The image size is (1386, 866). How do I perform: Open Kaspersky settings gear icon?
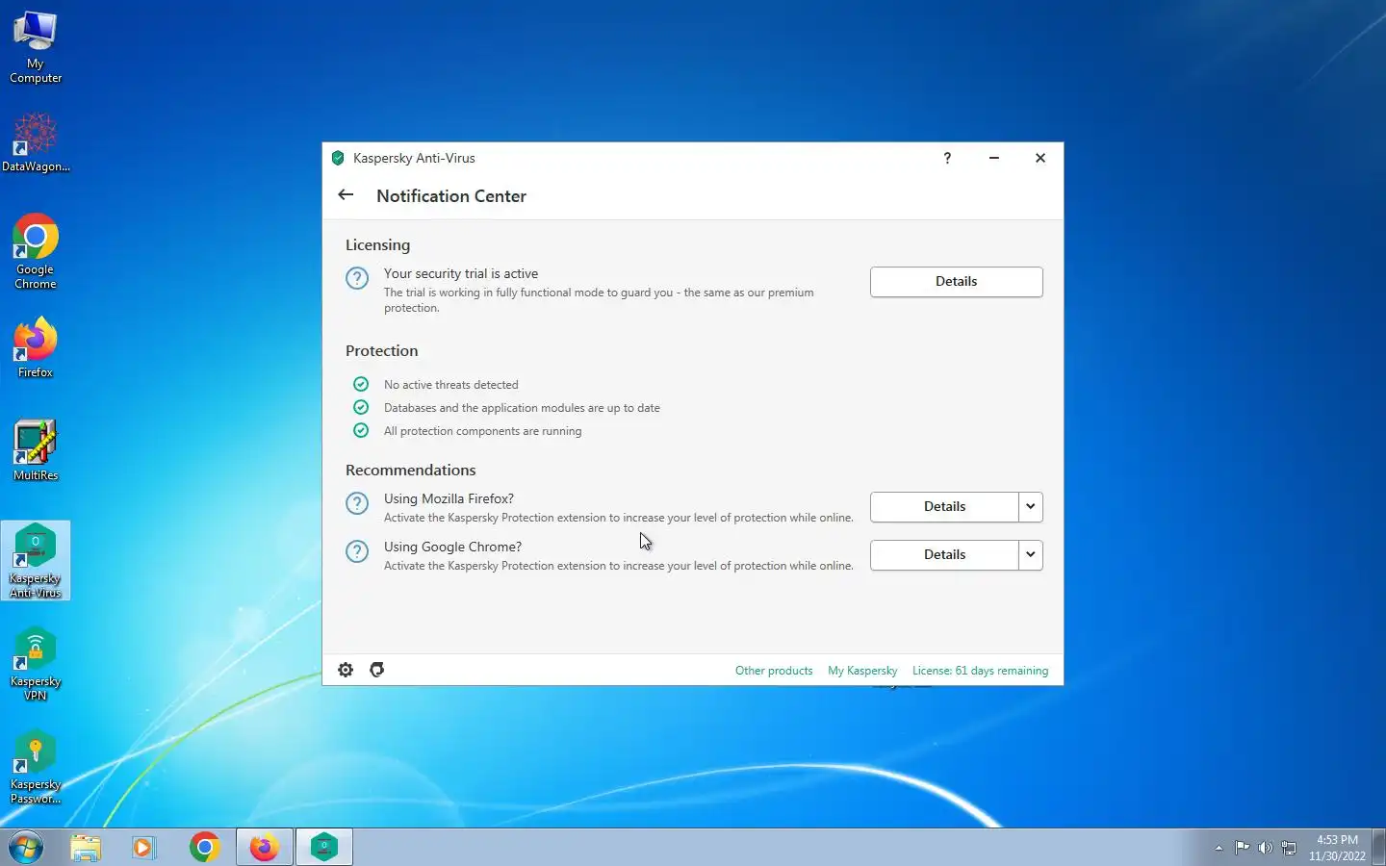pos(346,670)
